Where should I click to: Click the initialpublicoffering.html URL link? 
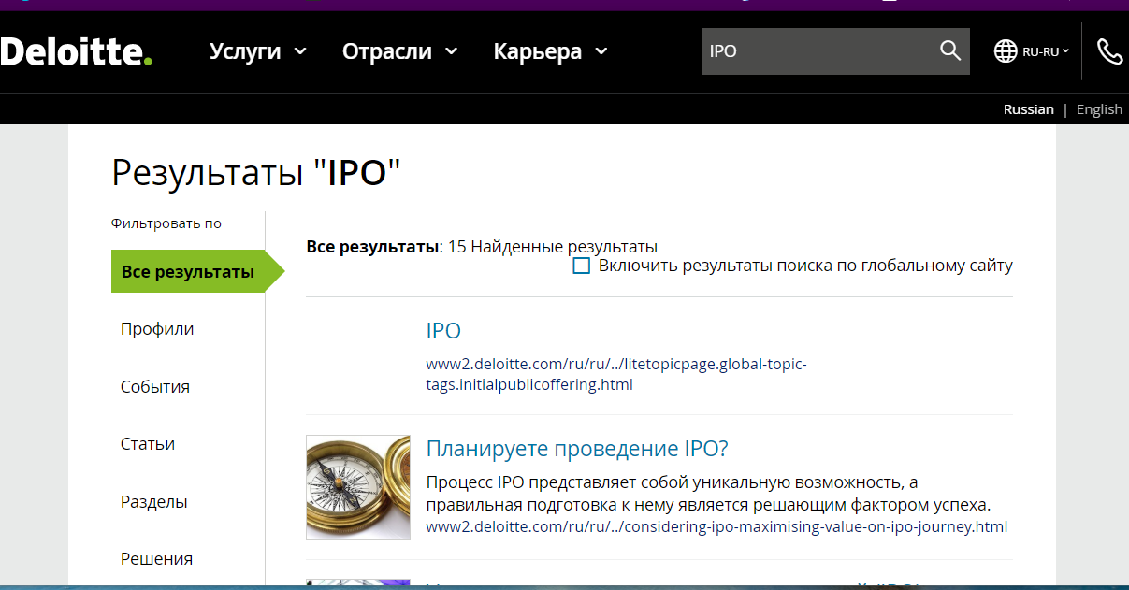[x=616, y=374]
